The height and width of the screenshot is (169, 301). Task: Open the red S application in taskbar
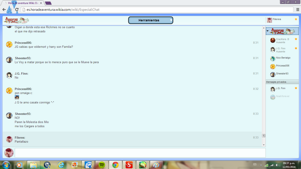click(x=129, y=165)
